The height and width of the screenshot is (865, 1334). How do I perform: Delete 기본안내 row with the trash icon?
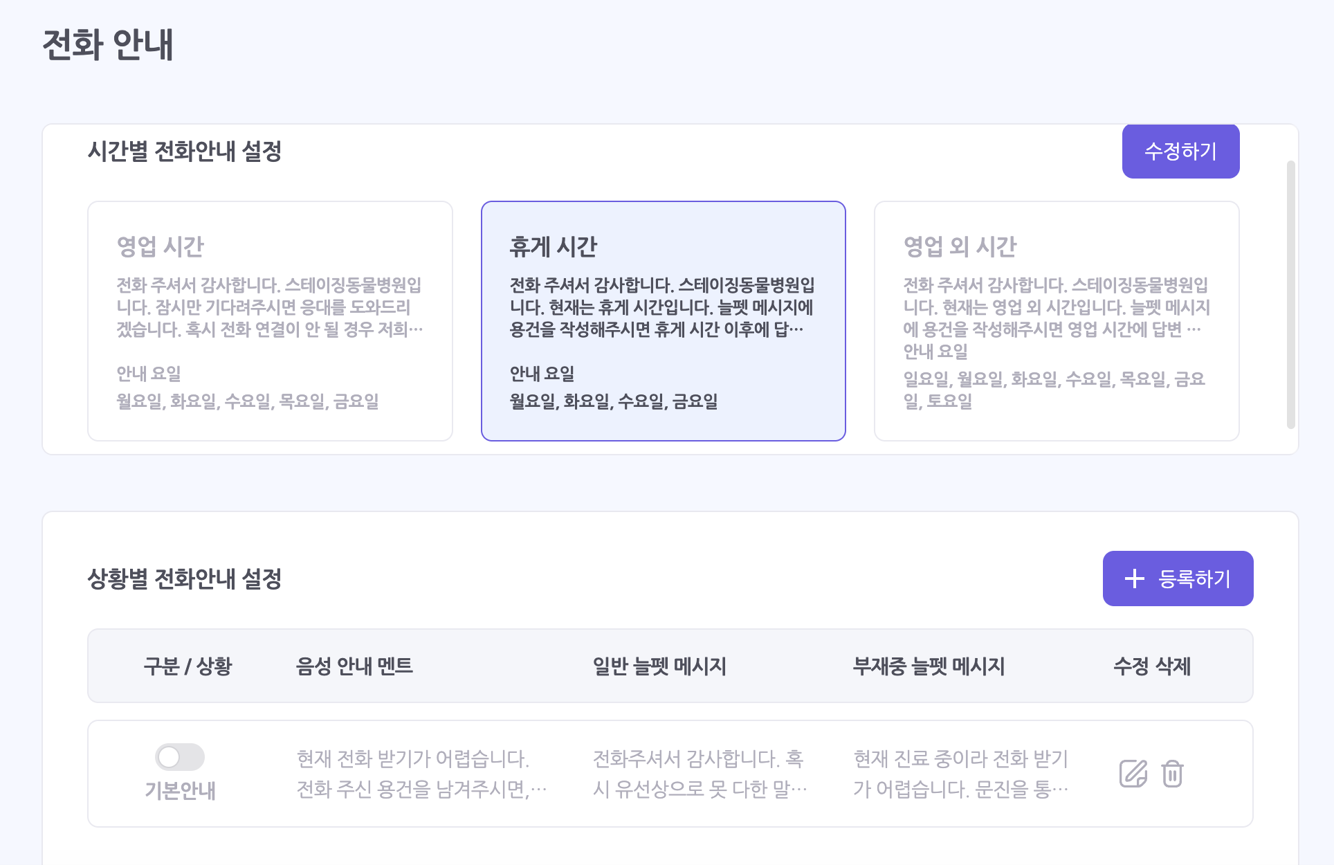[1172, 774]
